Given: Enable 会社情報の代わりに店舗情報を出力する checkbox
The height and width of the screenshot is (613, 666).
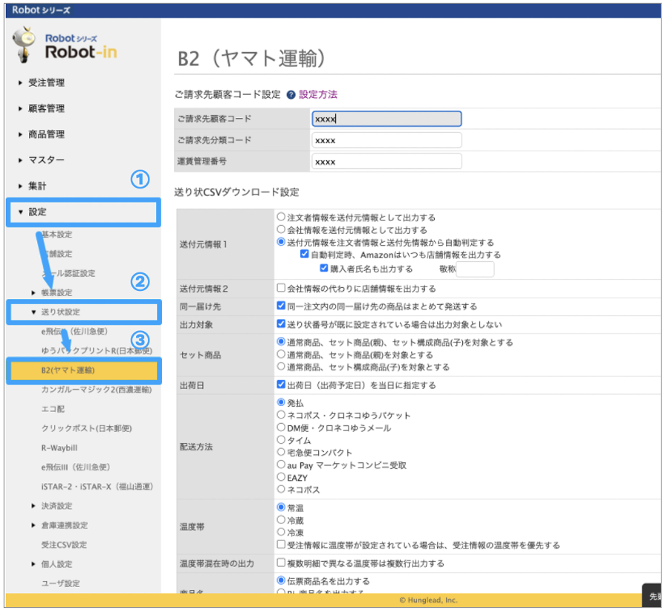Looking at the screenshot, I should [x=281, y=288].
